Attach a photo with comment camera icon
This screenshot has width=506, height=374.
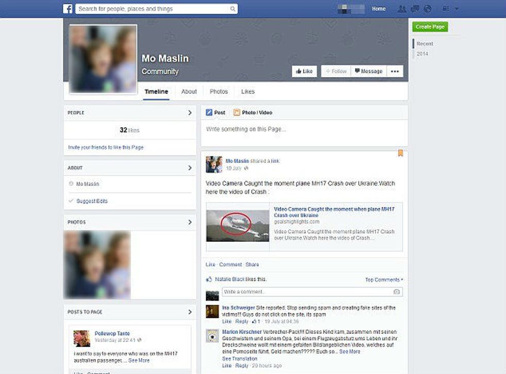397,292
